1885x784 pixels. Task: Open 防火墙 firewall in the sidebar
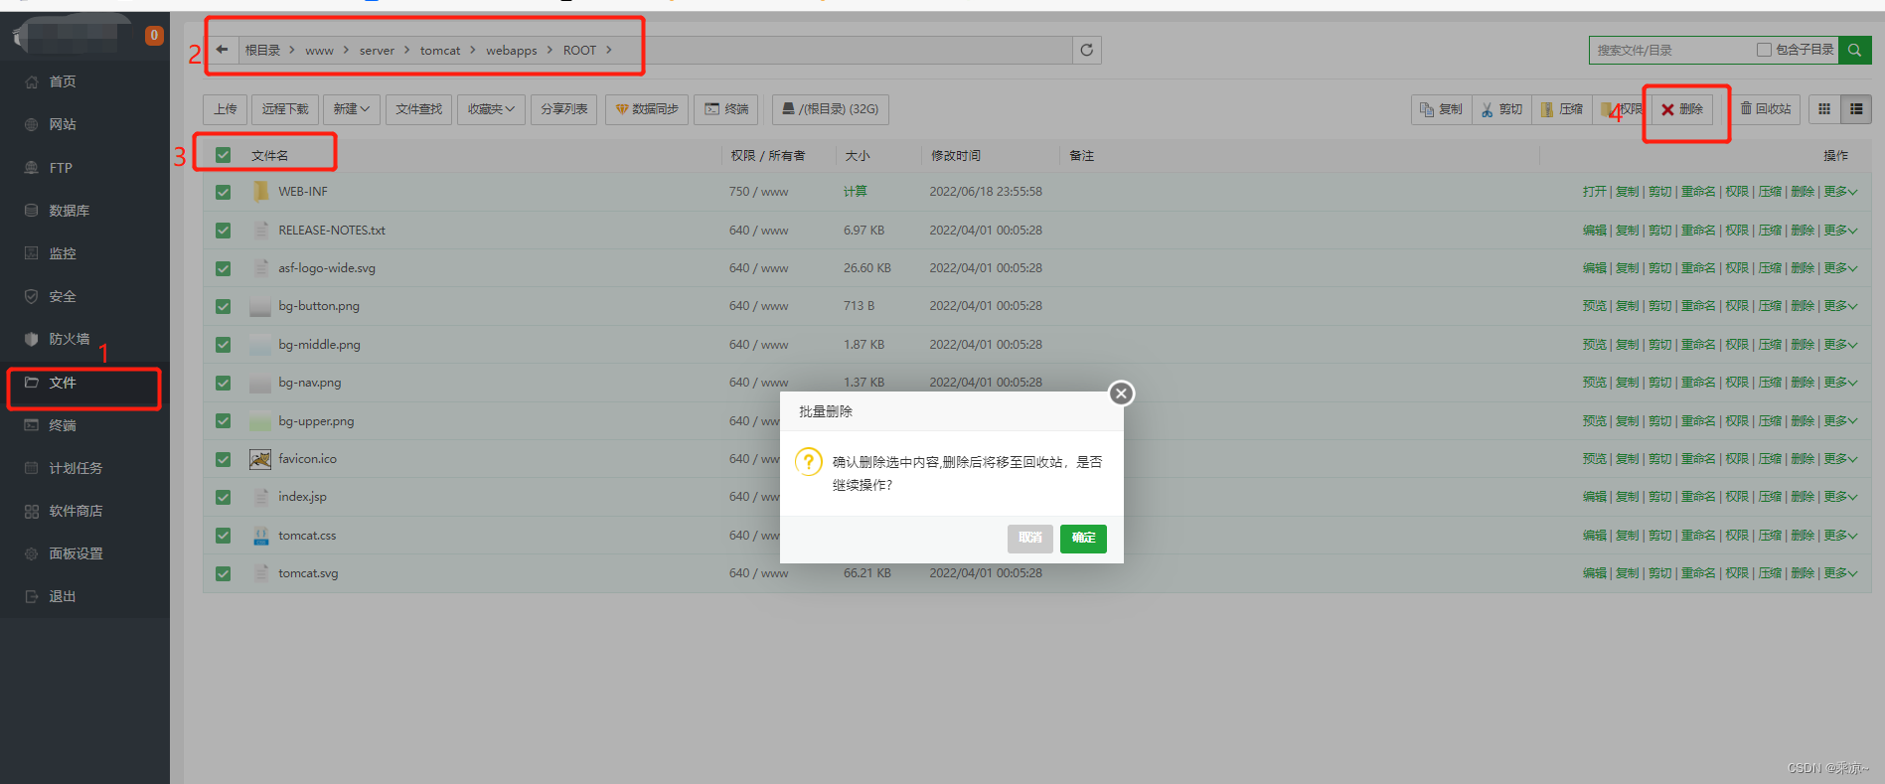pyautogui.click(x=70, y=339)
